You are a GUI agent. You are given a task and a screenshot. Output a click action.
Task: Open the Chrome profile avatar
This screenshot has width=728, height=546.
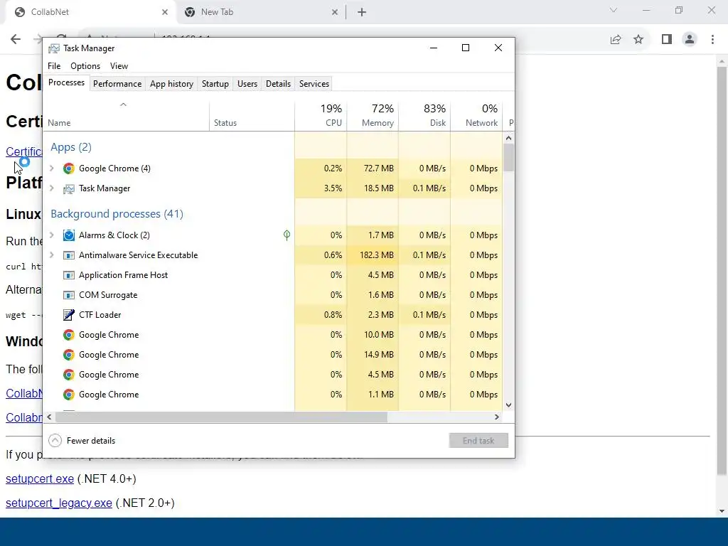point(690,40)
